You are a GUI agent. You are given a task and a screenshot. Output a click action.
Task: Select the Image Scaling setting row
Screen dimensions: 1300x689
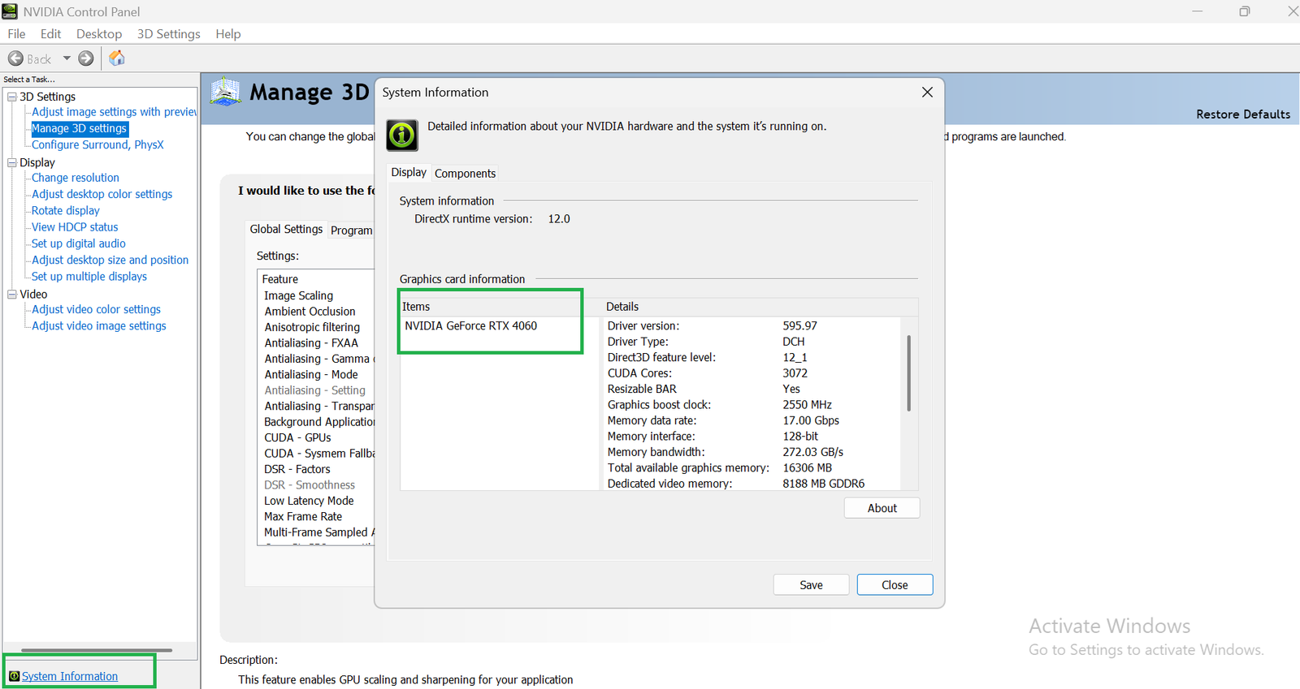(x=298, y=296)
